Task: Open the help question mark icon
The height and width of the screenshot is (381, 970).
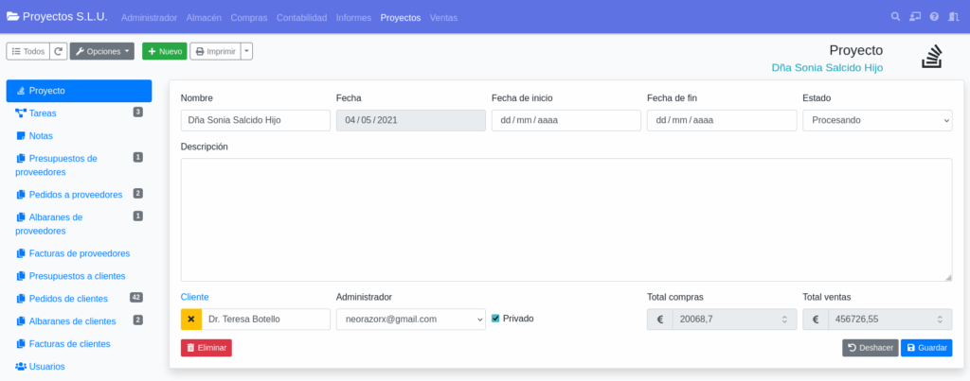Action: [934, 17]
